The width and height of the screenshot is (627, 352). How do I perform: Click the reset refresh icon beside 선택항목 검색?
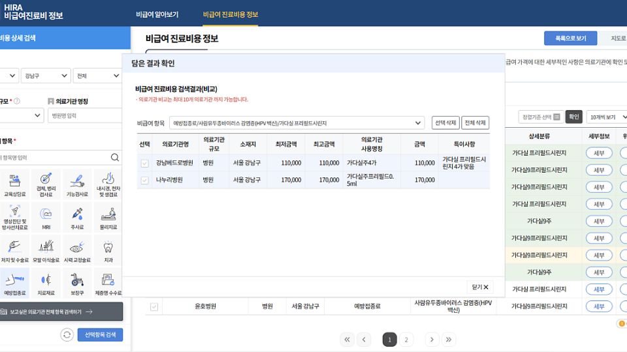point(67,334)
